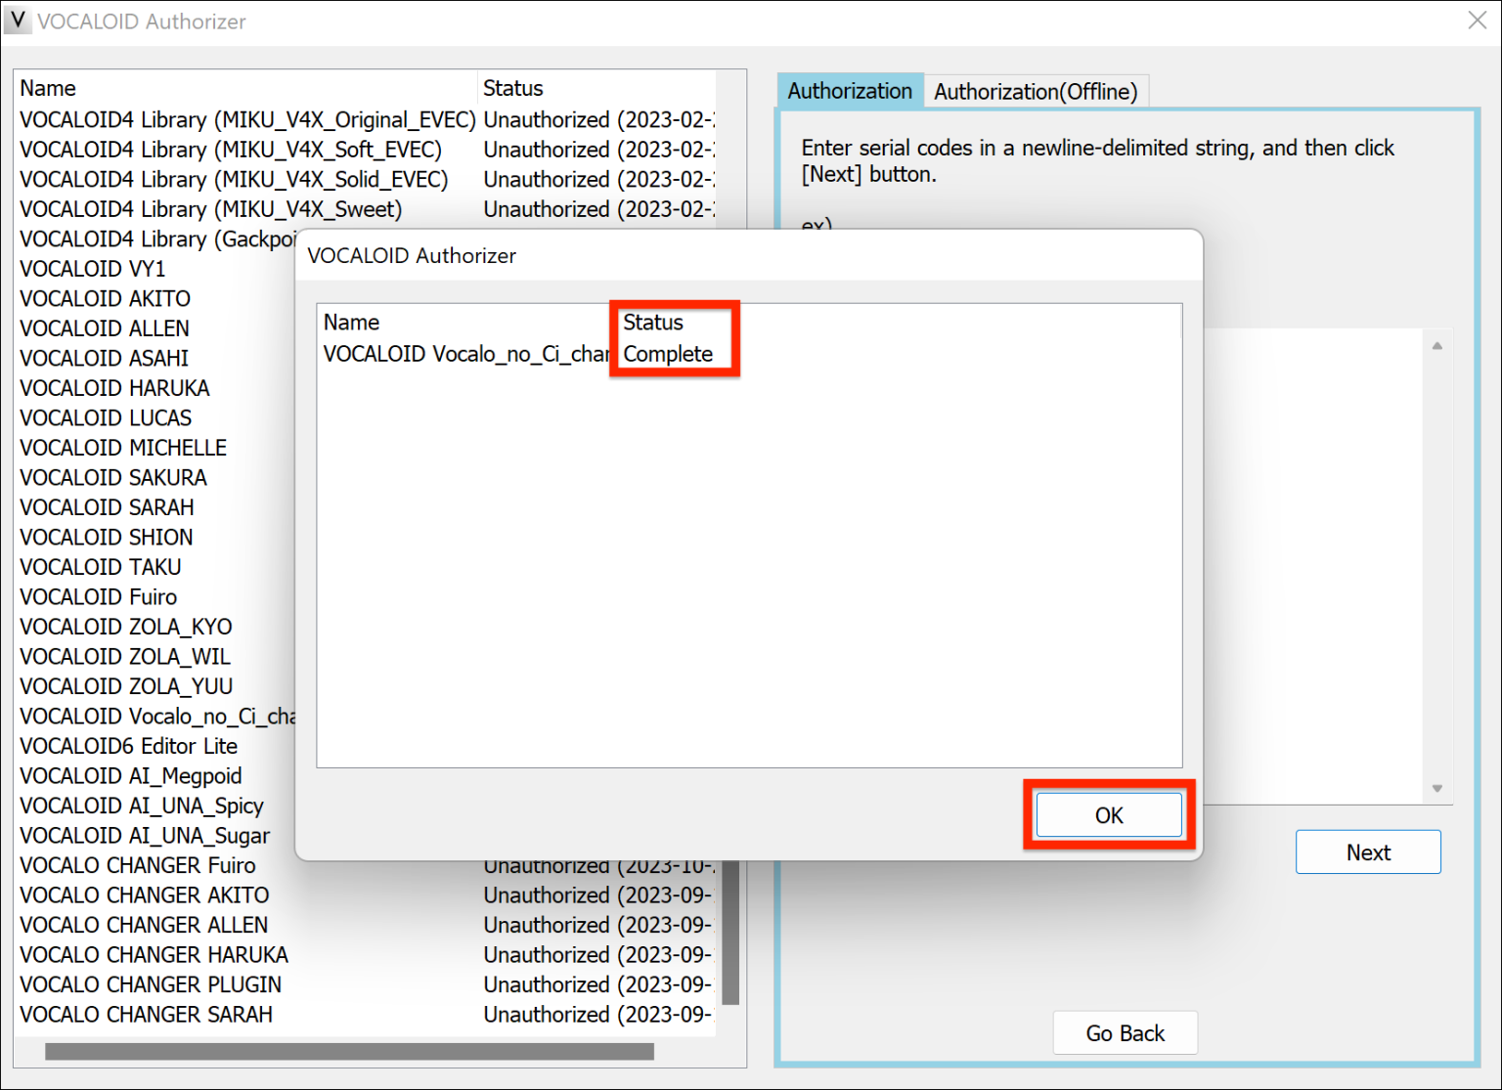Screen dimensions: 1502x1090
Task: Click the Name column header
Action: coord(47,88)
